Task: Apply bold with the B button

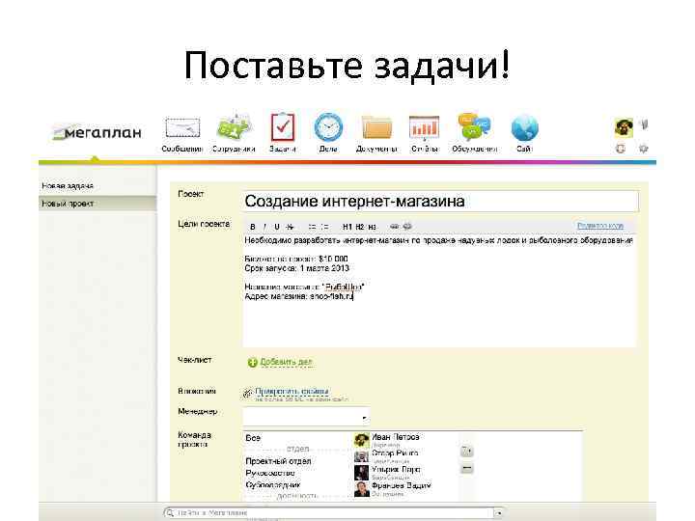Action: [253, 227]
